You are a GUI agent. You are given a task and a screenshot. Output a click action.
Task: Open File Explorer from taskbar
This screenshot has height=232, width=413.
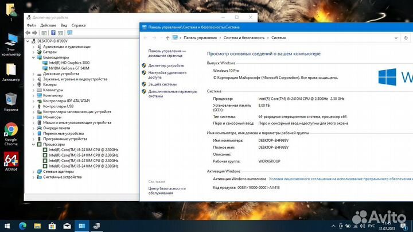[x=37, y=226]
